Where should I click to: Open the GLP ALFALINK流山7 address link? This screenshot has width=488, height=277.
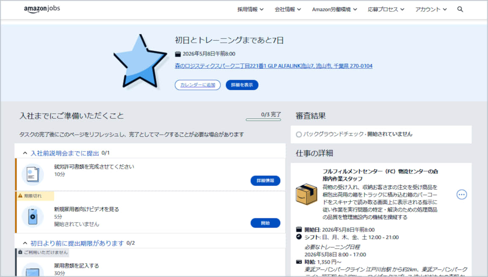(273, 66)
